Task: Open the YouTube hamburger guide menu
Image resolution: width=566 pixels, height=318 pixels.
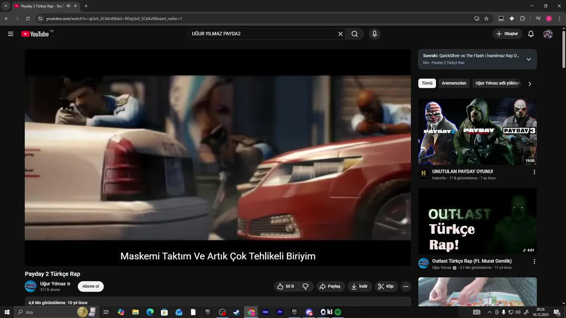Action: 11,34
